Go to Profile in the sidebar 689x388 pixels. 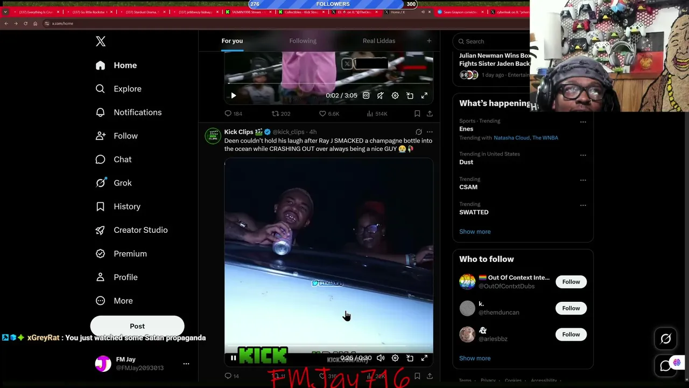point(116,277)
